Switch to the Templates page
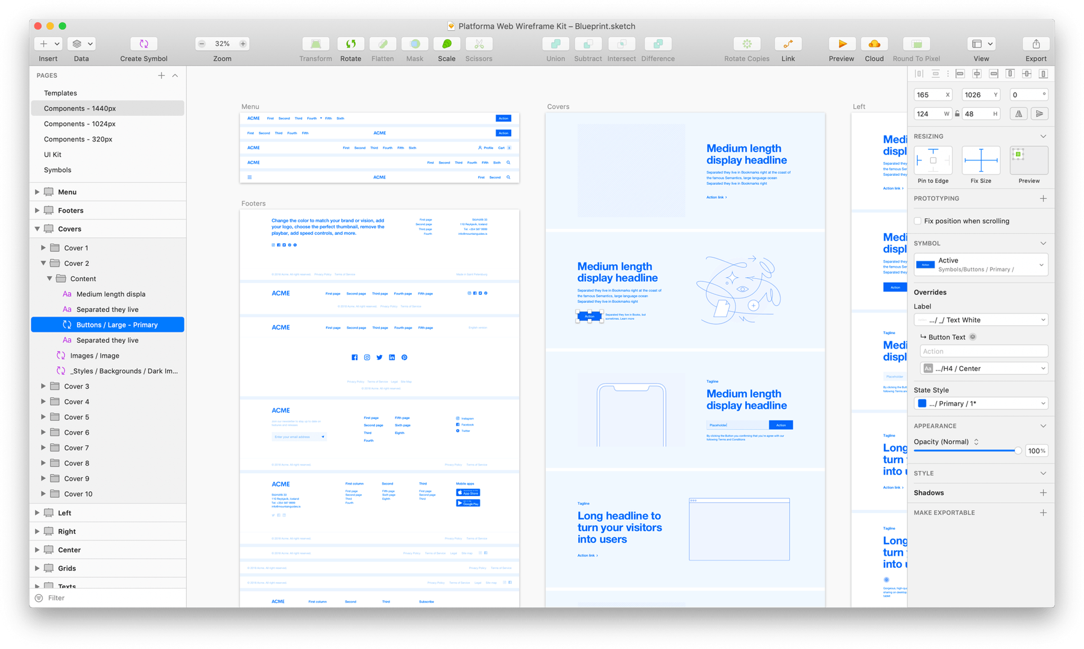The image size is (1084, 649). click(60, 93)
